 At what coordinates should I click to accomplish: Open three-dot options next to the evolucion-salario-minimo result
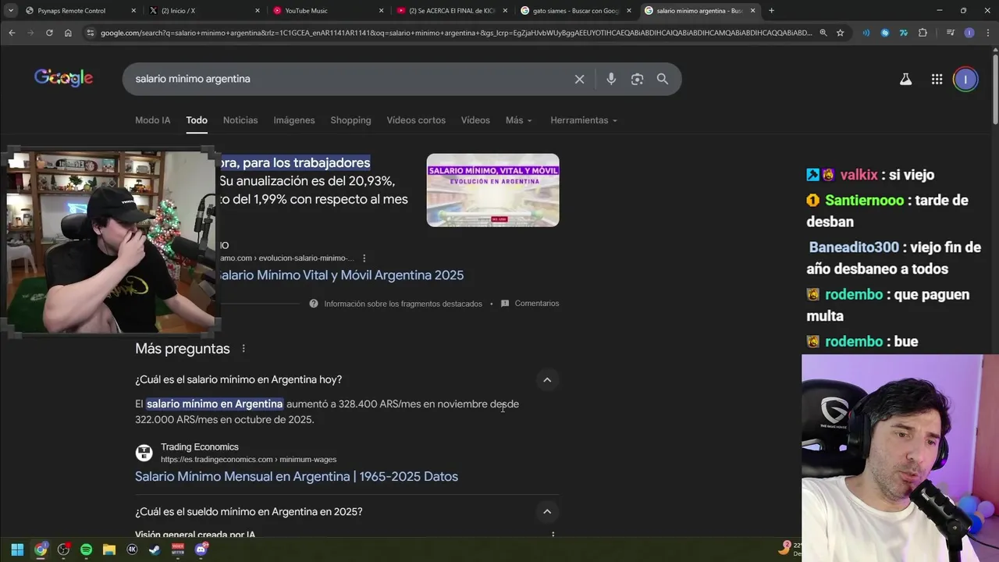coord(364,258)
